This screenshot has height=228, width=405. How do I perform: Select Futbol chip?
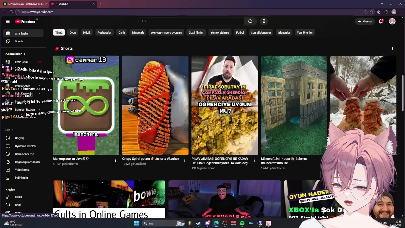240,32
